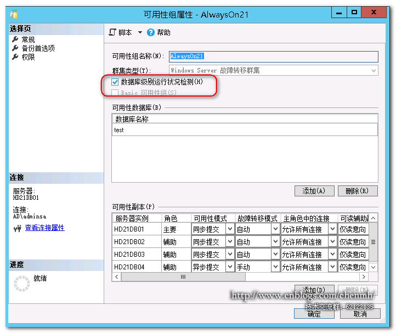The height and width of the screenshot is (333, 396).
Task: Open the 脚本 dropdown arrow
Action: [x=140, y=32]
